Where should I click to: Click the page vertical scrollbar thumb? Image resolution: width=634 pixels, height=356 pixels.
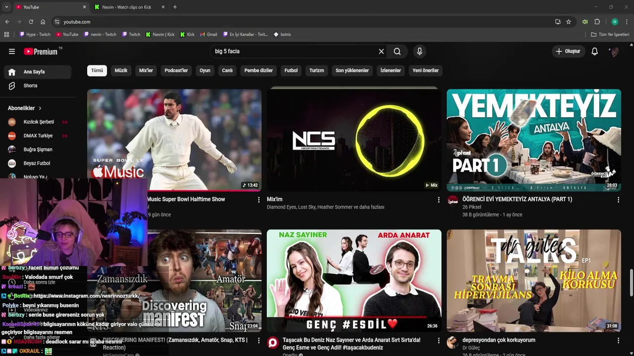632,283
